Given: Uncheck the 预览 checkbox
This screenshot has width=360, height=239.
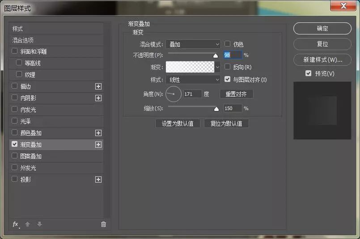Looking at the screenshot, I should click(308, 73).
